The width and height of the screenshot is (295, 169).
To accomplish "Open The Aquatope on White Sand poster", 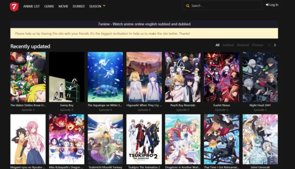I will pos(105,77).
